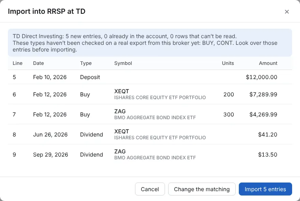Select the $12,000.00 amount
The image size is (300, 201).
coord(262,77)
